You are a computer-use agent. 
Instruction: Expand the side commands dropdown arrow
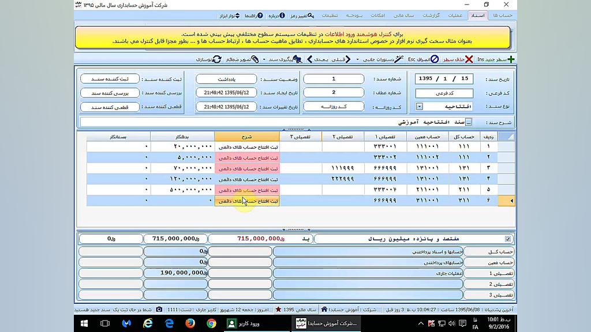point(357,59)
